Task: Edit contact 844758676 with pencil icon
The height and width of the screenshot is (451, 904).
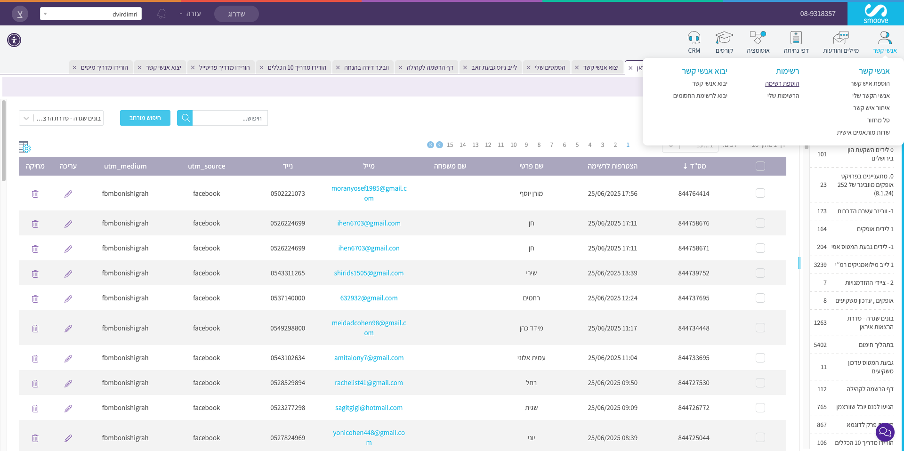Action: point(68,224)
